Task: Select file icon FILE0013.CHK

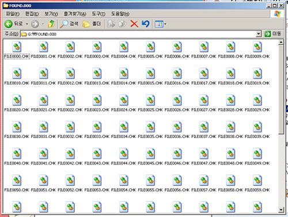Action: click(97, 74)
